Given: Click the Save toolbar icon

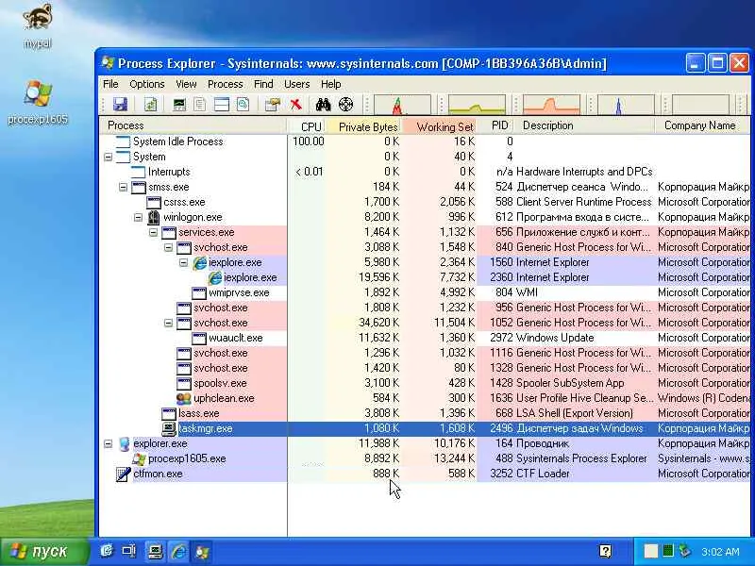Looking at the screenshot, I should coord(120,104).
